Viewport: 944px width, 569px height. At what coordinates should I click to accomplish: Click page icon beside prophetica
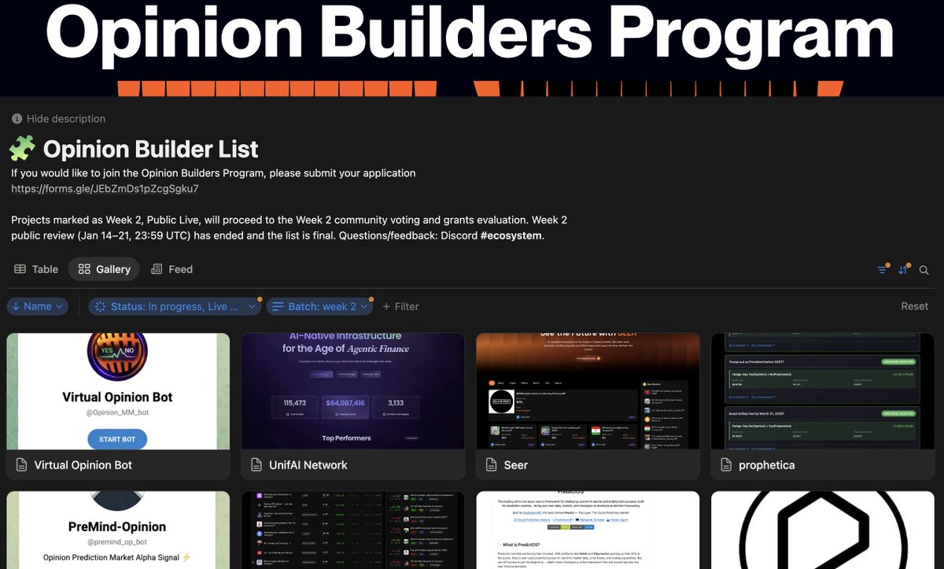point(725,465)
